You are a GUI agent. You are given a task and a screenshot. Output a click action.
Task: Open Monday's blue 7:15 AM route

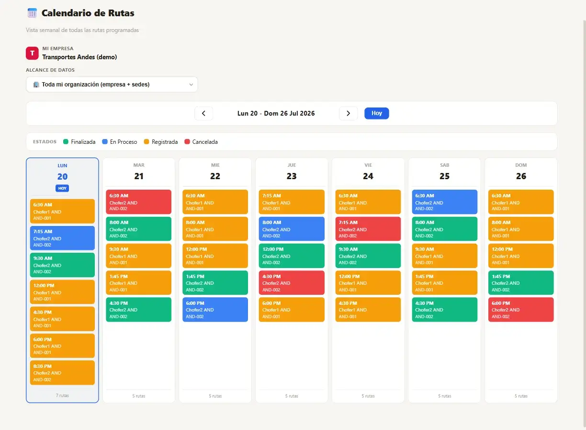[62, 238]
